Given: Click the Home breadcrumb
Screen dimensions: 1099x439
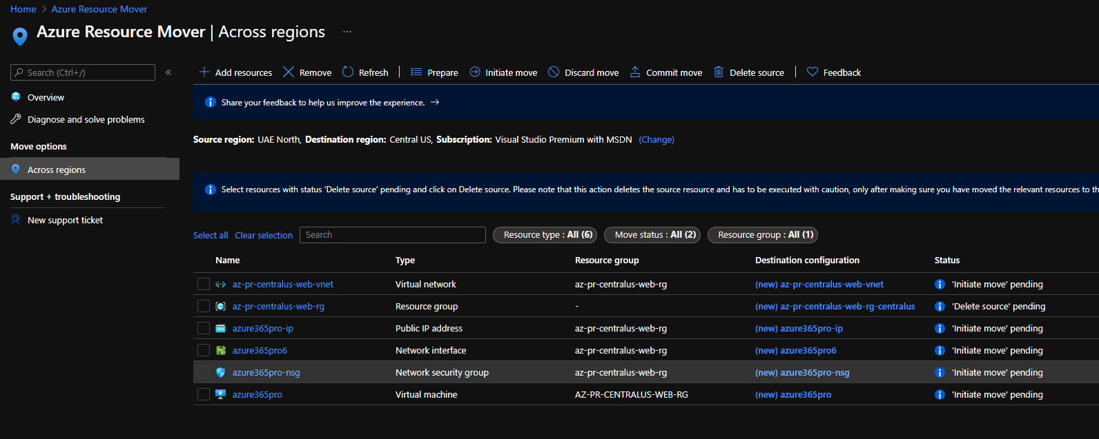Looking at the screenshot, I should 23,9.
